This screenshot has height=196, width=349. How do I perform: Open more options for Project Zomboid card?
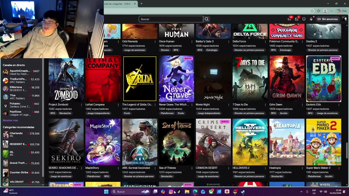pyautogui.click(x=81, y=105)
